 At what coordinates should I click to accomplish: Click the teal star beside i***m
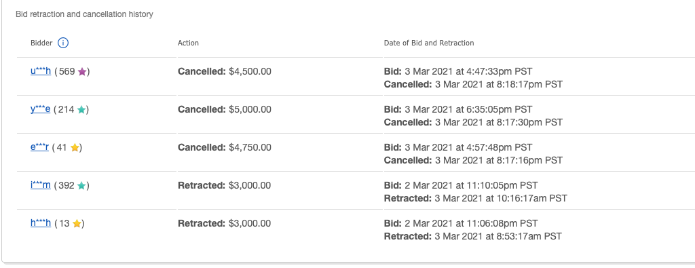pos(81,186)
